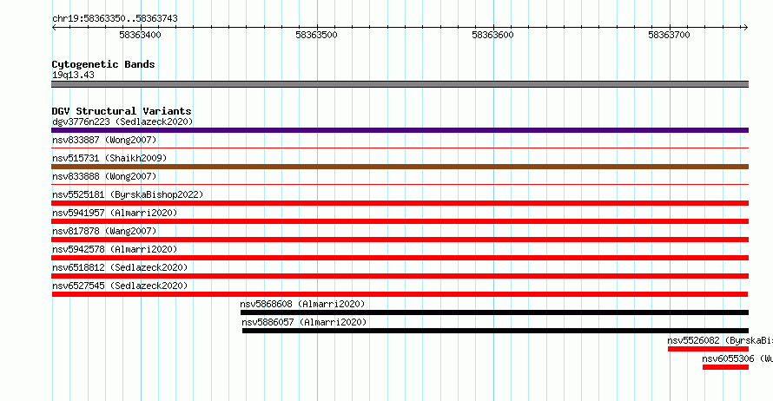This screenshot has height=401, width=773.
Task: Click the nsv6055306 variant label
Action: [x=737, y=358]
